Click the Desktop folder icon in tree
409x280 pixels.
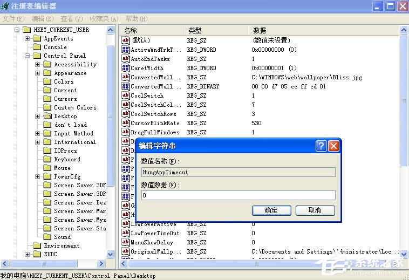47,116
